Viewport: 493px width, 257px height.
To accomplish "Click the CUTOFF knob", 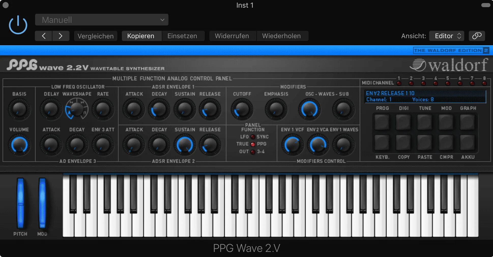I will 242,109.
